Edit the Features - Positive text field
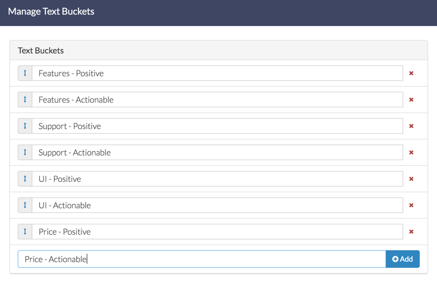The image size is (437, 284). 217,74
